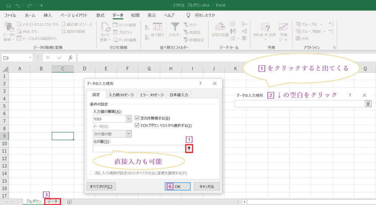Select the データ sheet tab

tap(52, 202)
